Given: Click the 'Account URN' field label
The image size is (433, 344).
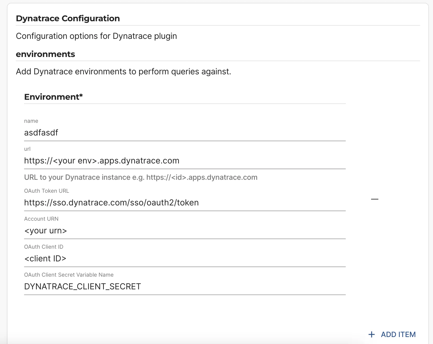Looking at the screenshot, I should (41, 219).
